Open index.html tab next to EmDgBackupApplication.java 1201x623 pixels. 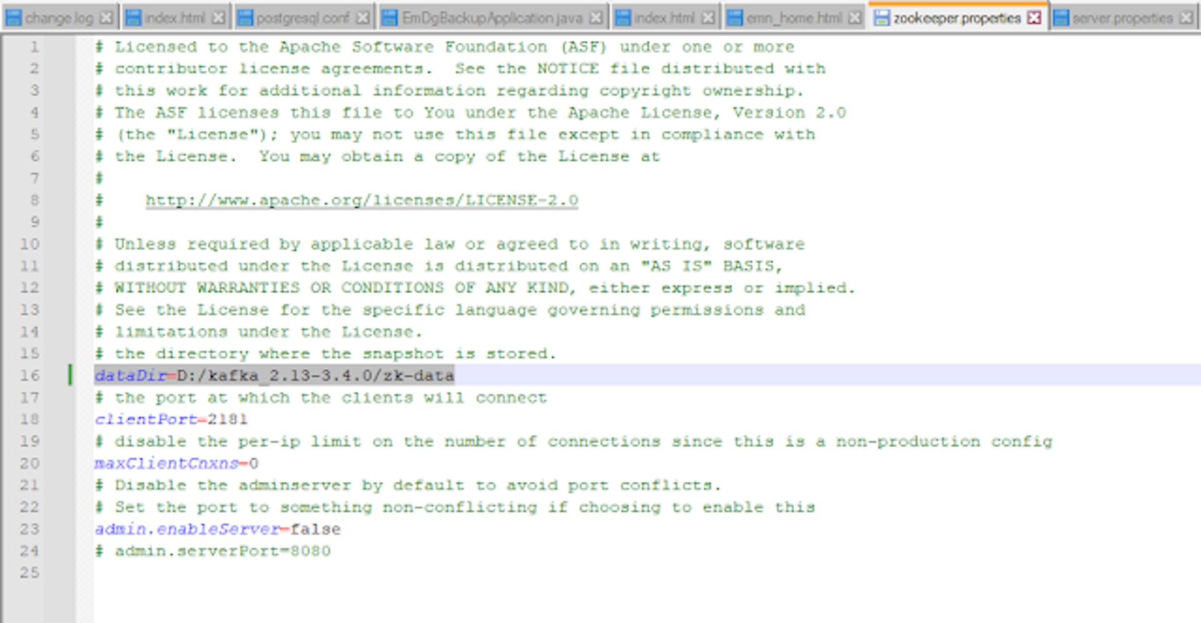click(x=664, y=18)
